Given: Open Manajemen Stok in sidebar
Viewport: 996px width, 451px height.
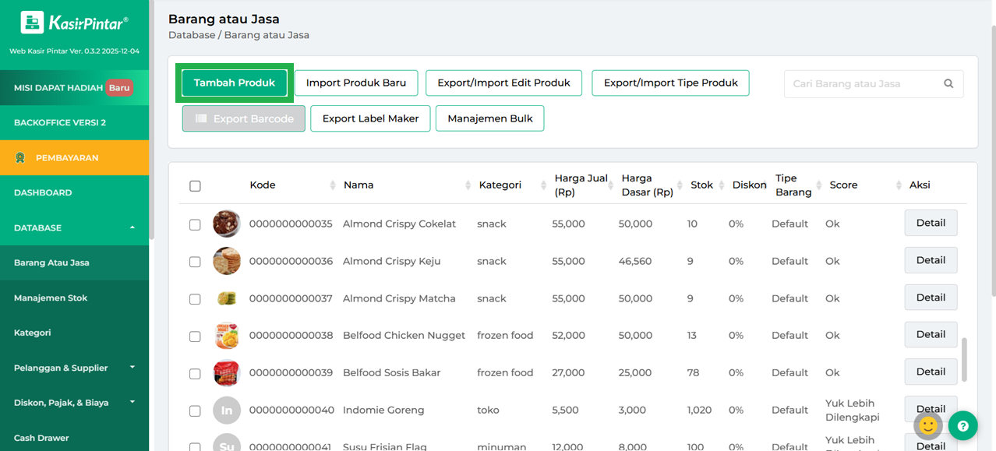Looking at the screenshot, I should 51,298.
